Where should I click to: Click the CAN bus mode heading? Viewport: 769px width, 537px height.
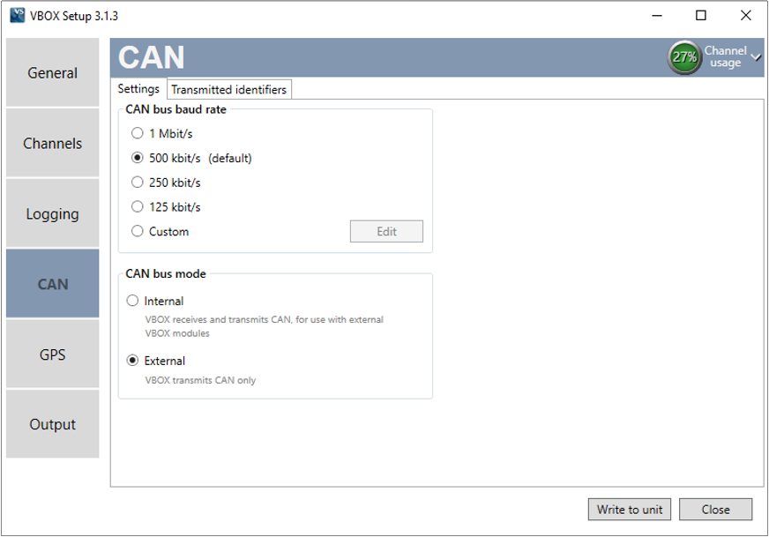[x=166, y=273]
